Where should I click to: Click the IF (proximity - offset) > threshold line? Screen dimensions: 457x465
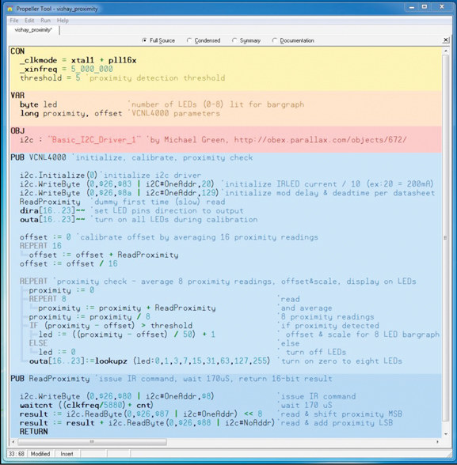pyautogui.click(x=111, y=326)
